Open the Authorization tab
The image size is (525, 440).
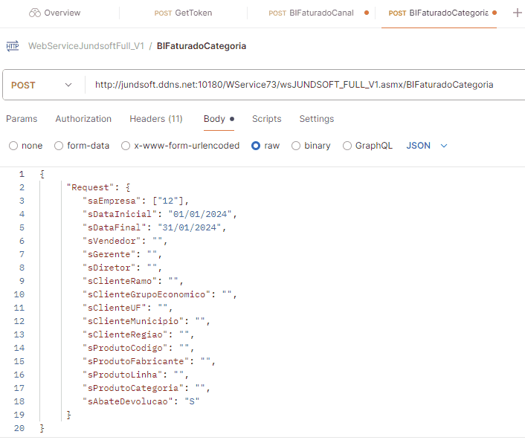(x=83, y=119)
